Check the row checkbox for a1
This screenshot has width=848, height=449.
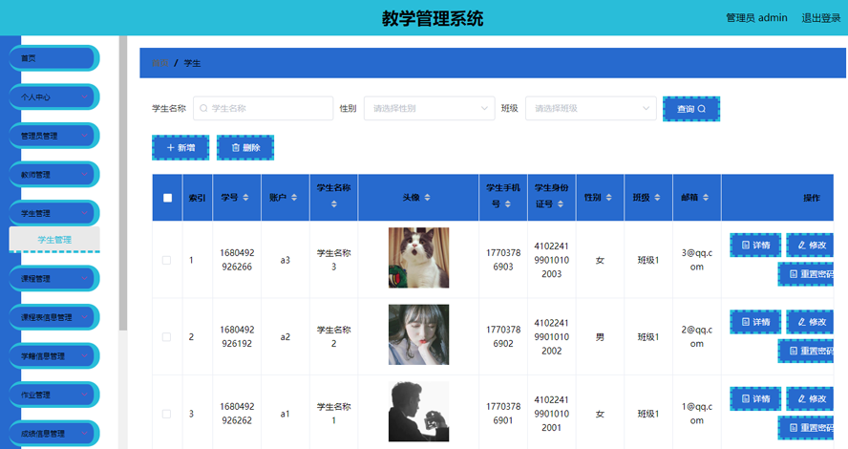(166, 414)
